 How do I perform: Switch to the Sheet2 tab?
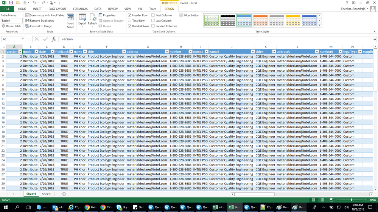coord(47,194)
